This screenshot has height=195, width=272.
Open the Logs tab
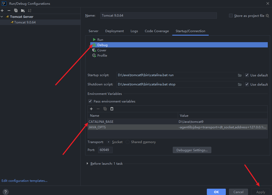pos(134,31)
